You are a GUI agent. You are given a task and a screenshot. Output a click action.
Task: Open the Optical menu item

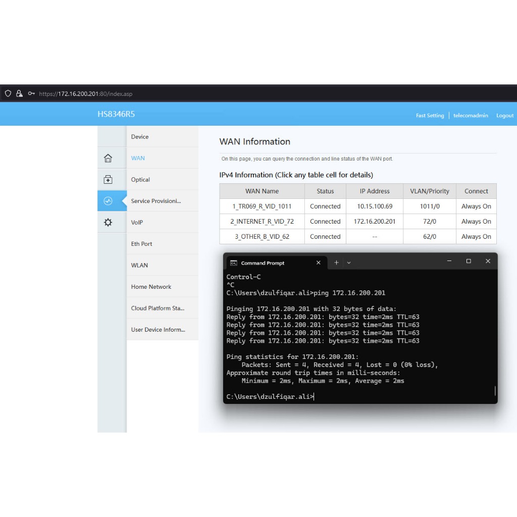click(x=140, y=180)
